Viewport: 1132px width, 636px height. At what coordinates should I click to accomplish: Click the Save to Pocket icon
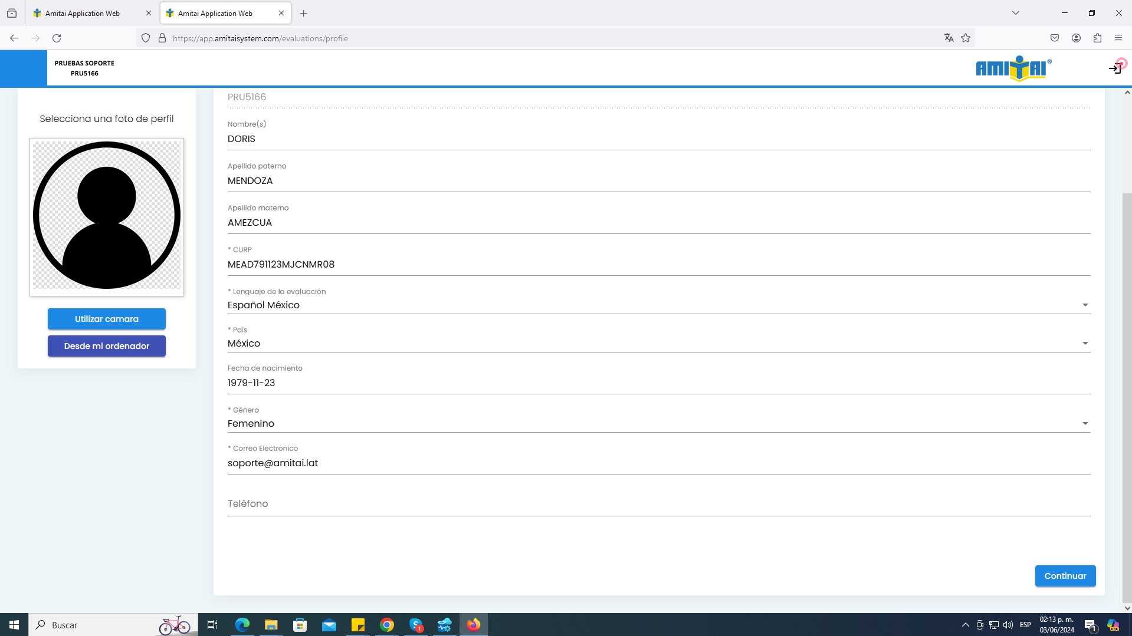[x=1055, y=38]
